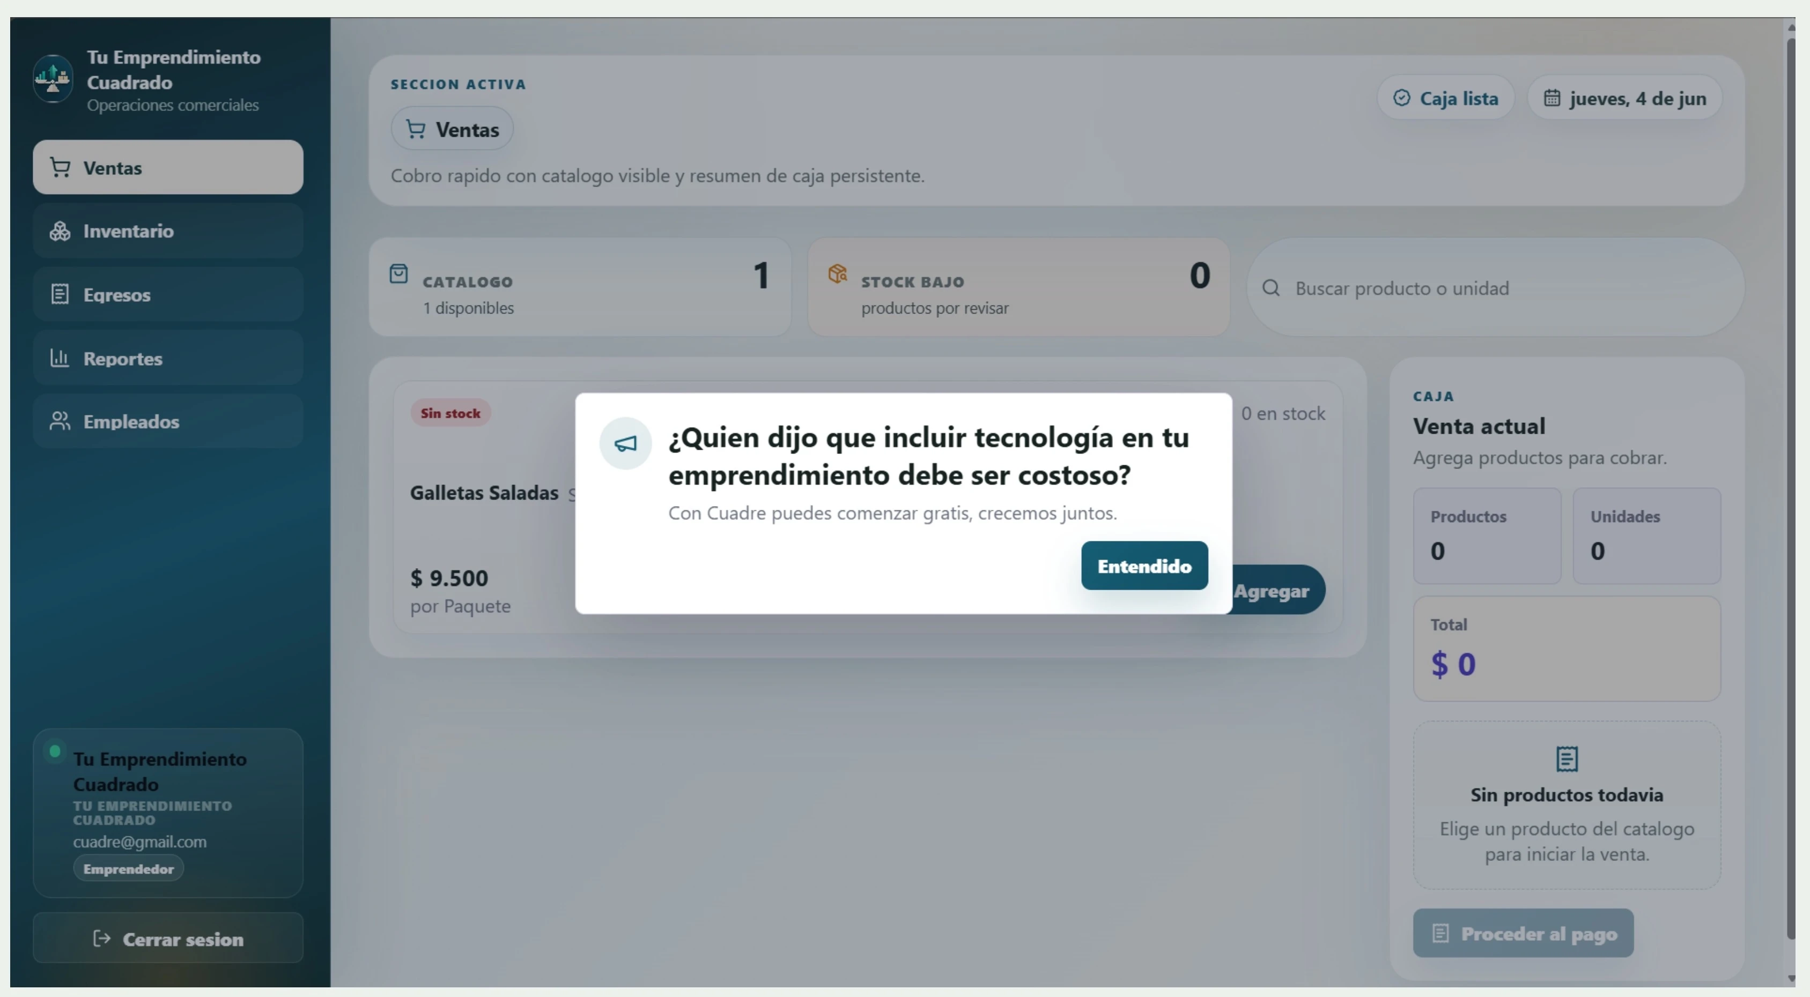Click the Ventas cart chip in header

coord(452,129)
